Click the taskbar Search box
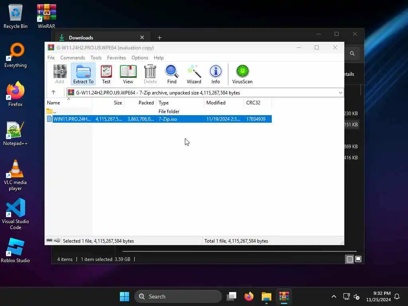408x306 pixels. [178, 296]
